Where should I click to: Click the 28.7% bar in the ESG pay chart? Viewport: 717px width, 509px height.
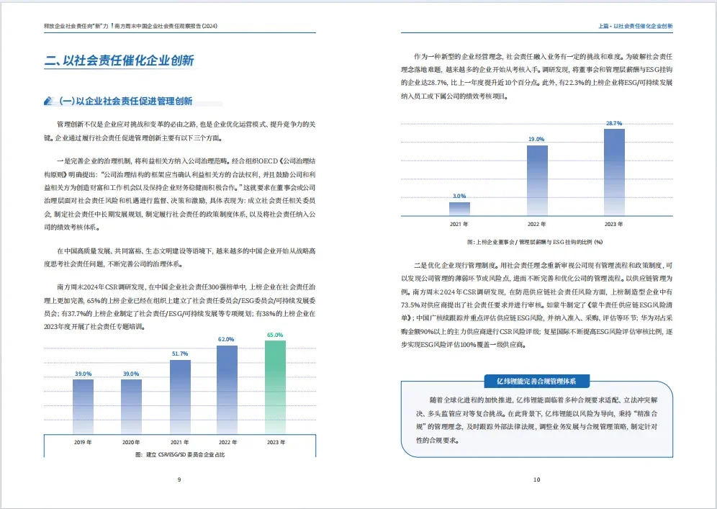(x=614, y=172)
